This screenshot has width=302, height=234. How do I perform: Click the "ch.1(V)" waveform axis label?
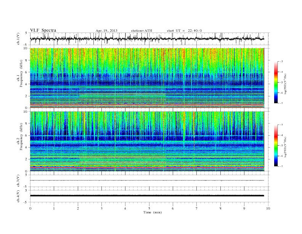click(x=18, y=39)
